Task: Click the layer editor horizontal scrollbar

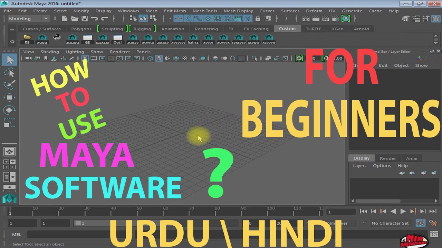Action: [x=378, y=201]
